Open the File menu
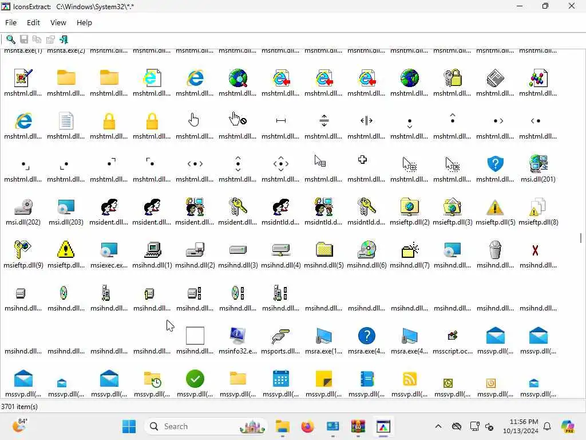The image size is (586, 440). (x=11, y=23)
